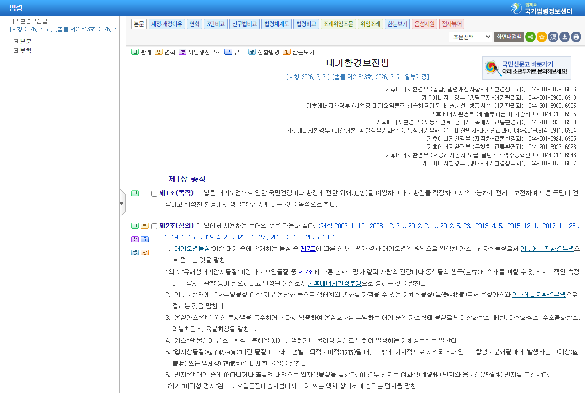Viewport: 585px width, 393px height.
Task: Click the 생 living-law icon beside 제2조
Action: click(x=135, y=252)
